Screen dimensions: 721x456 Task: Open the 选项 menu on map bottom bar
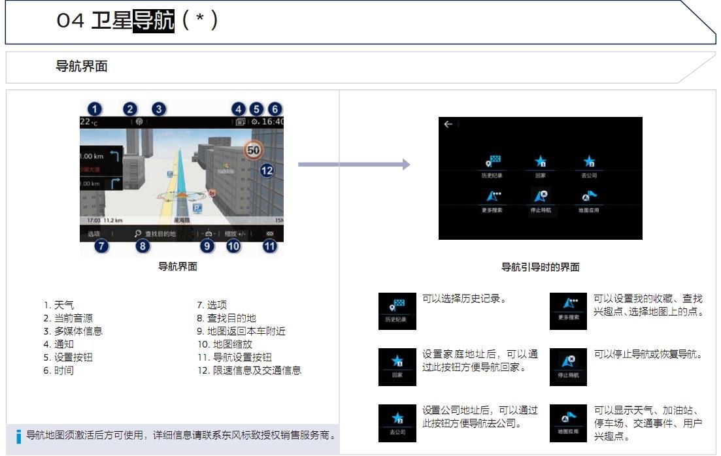point(94,233)
